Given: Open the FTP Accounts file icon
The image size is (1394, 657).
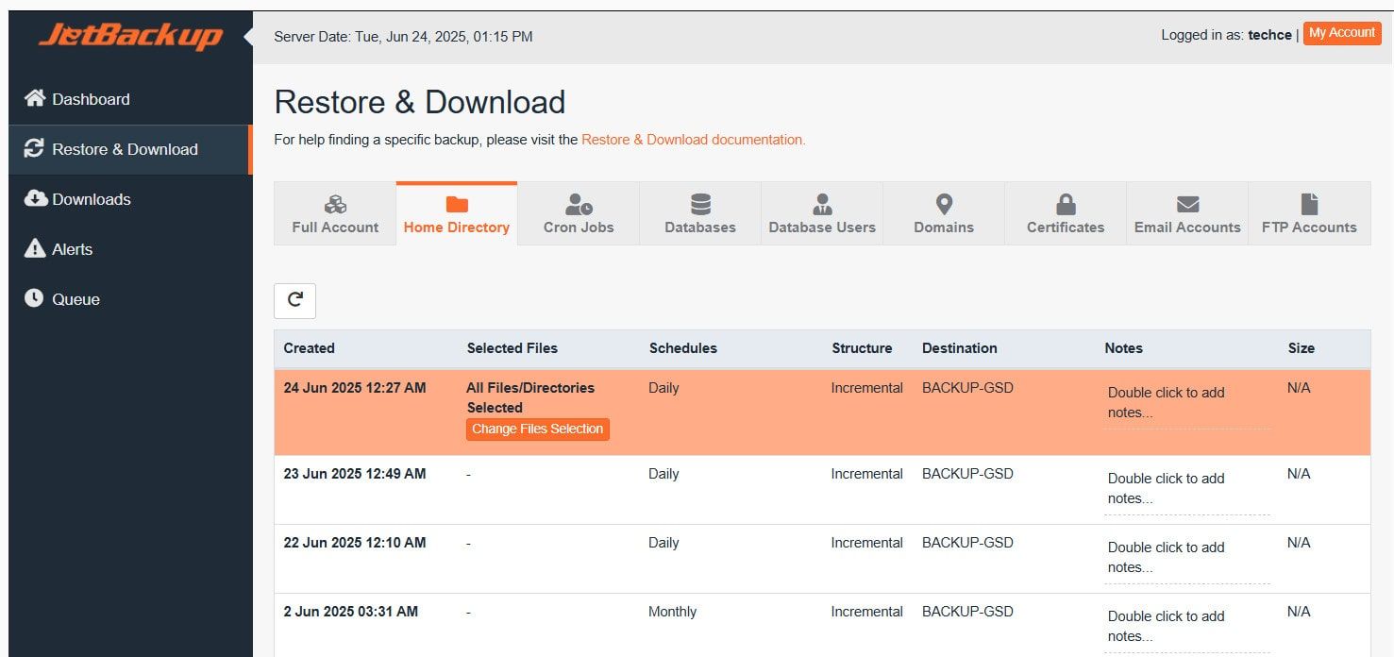Looking at the screenshot, I should 1309,204.
